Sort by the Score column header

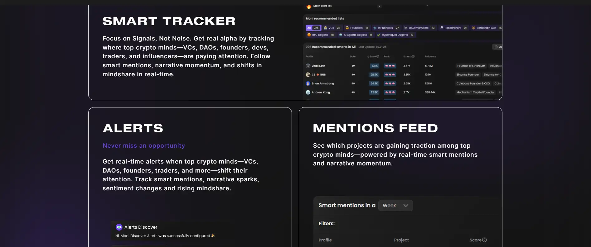coord(373,56)
